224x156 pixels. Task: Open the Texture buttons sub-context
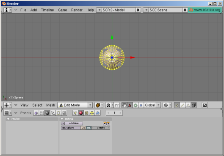click(86, 113)
